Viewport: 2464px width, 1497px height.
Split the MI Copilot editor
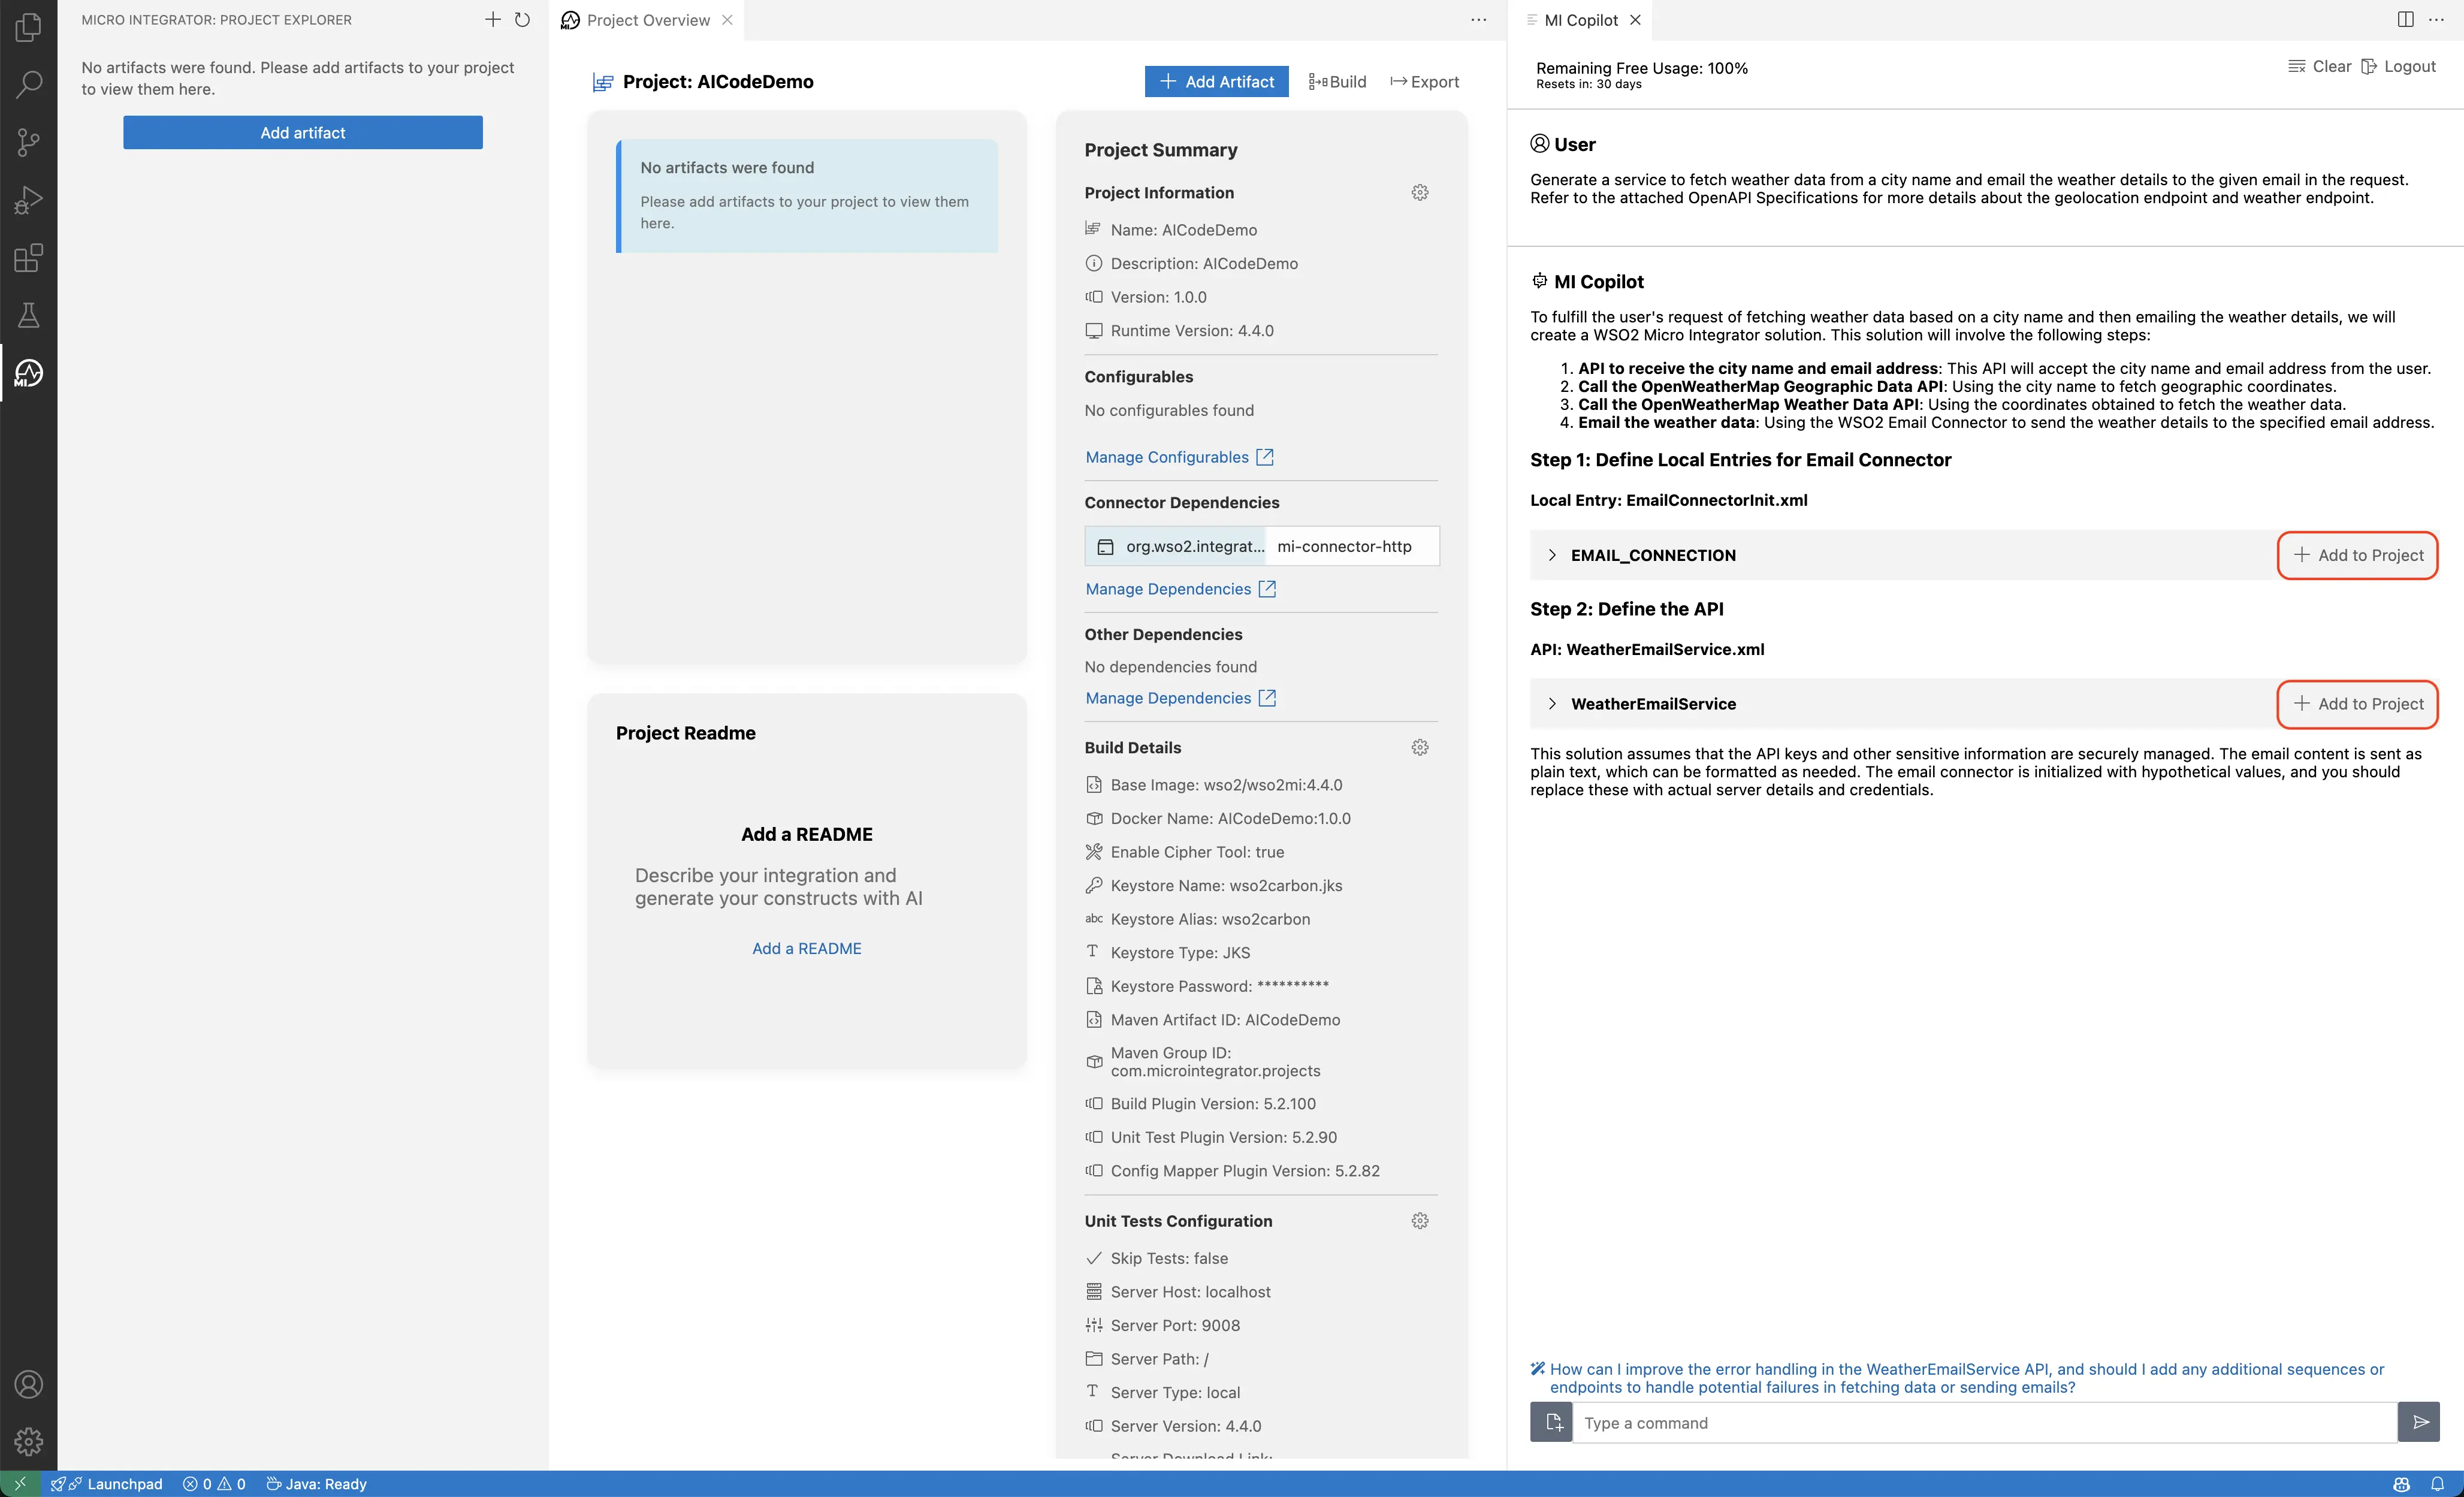(2405, 19)
